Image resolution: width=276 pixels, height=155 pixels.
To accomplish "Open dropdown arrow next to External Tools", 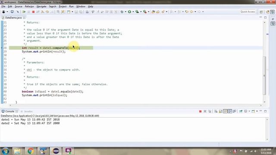I will coord(148,12).
